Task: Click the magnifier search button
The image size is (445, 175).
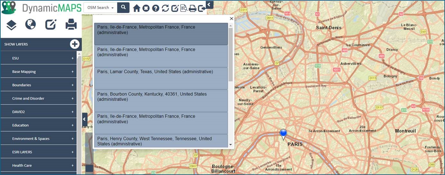Action: click(123, 8)
